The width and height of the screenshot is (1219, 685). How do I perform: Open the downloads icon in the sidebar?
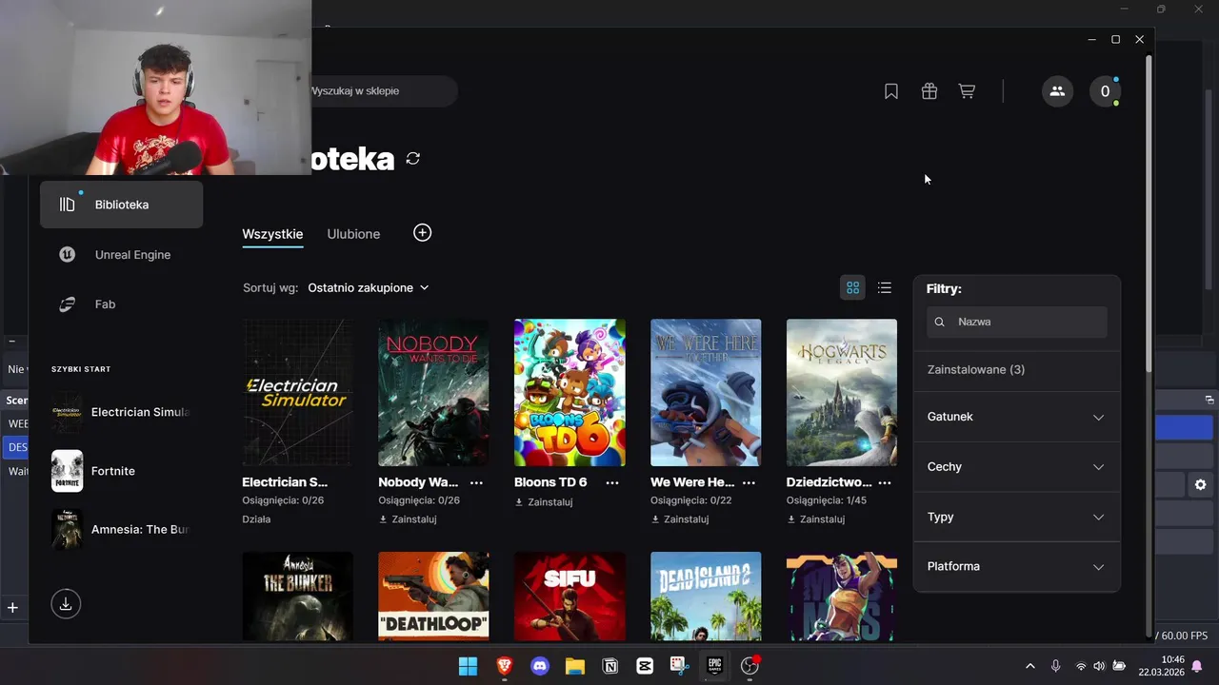click(66, 603)
